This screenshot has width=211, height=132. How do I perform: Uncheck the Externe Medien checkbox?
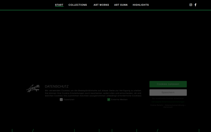[x=109, y=100]
